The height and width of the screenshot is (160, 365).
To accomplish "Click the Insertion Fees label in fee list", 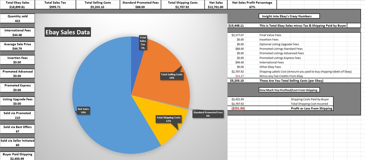I will (269, 40).
